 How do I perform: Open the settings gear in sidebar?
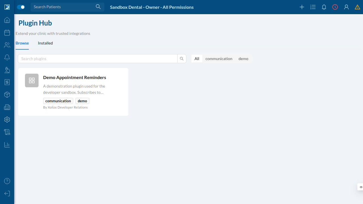(7, 120)
